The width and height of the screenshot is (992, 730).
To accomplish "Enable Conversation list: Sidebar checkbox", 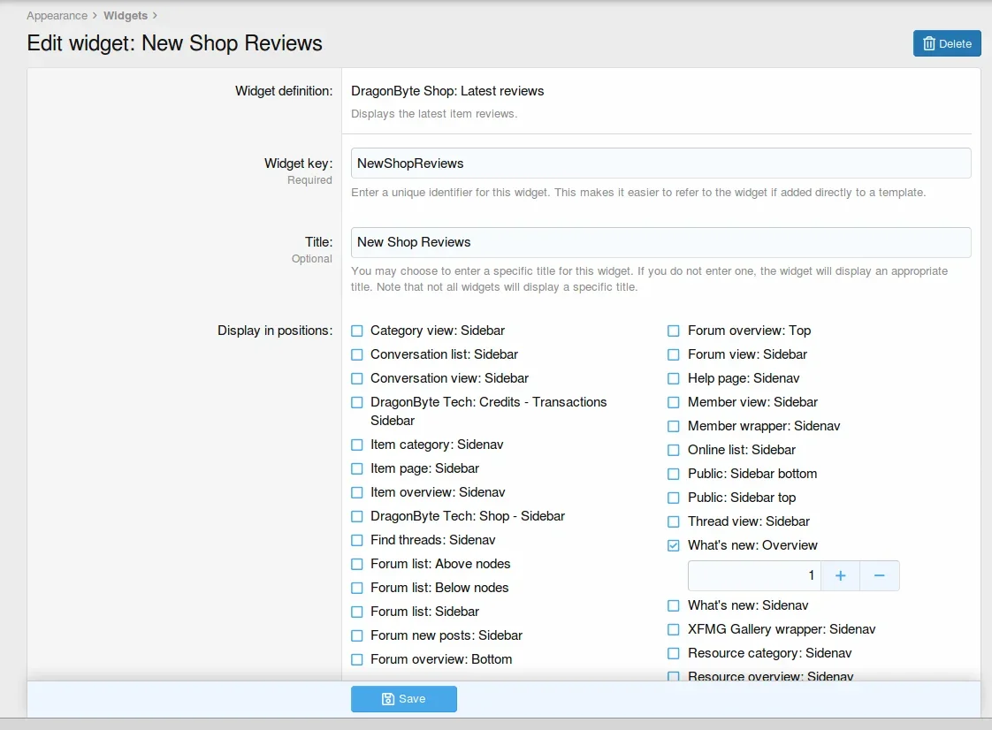I will pos(357,355).
